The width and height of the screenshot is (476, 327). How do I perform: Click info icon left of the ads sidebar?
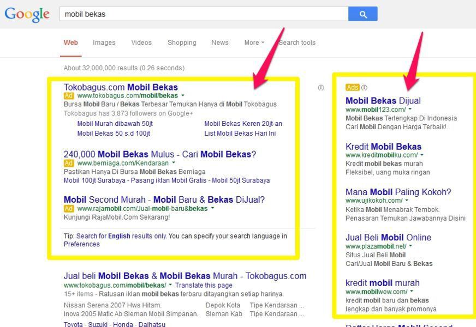click(x=321, y=88)
